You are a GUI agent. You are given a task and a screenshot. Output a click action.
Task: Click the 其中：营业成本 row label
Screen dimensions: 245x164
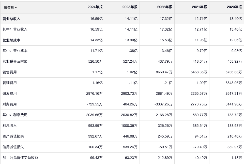pos(15,51)
